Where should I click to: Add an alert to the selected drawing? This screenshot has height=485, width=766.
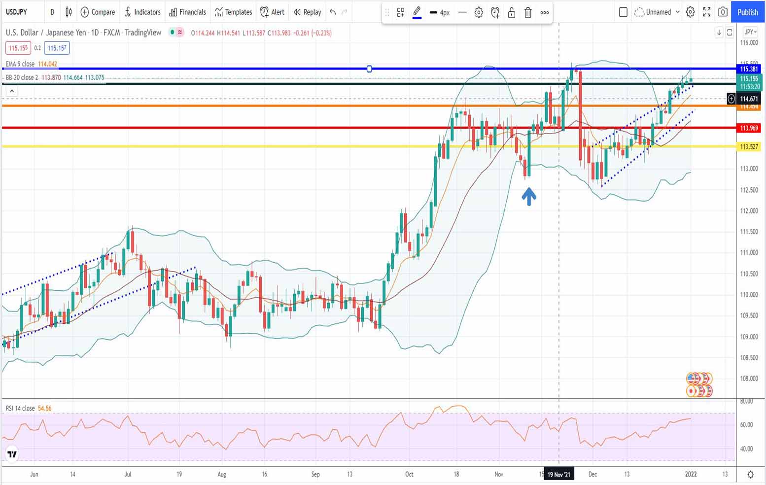tap(495, 13)
